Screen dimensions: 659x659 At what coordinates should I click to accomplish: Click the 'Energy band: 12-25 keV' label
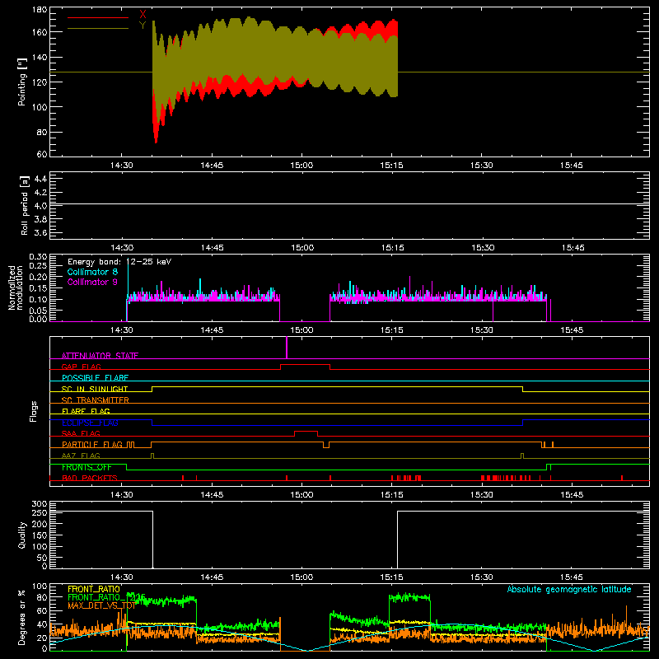pyautogui.click(x=119, y=262)
